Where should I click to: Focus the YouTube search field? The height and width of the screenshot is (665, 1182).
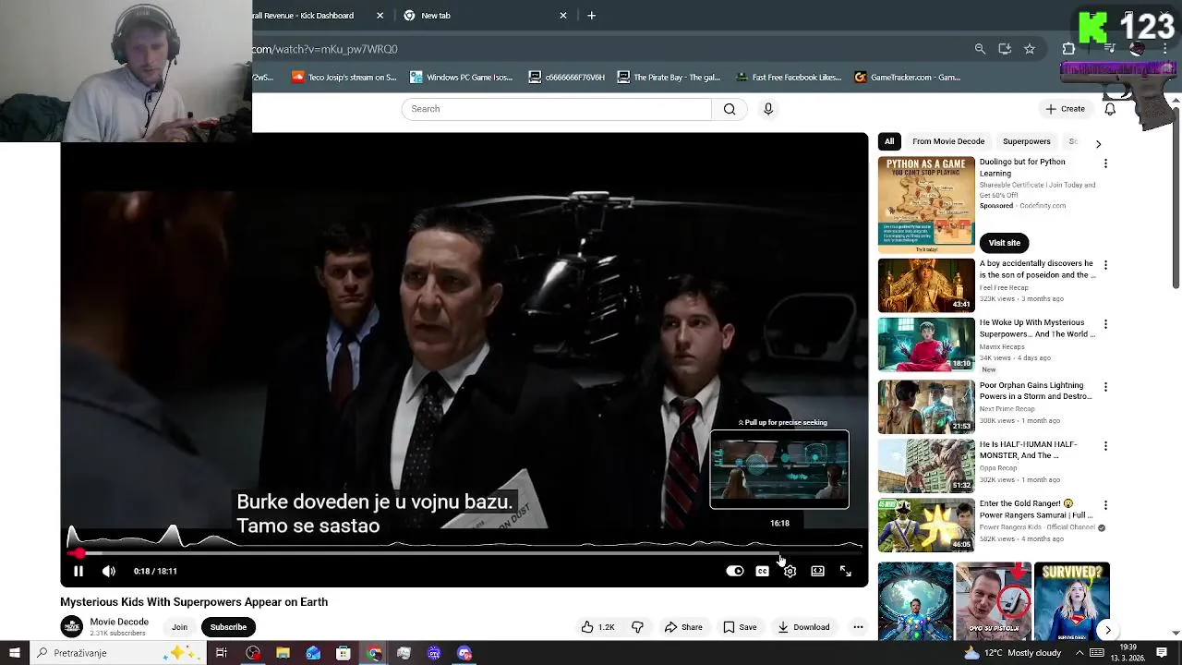click(x=556, y=109)
